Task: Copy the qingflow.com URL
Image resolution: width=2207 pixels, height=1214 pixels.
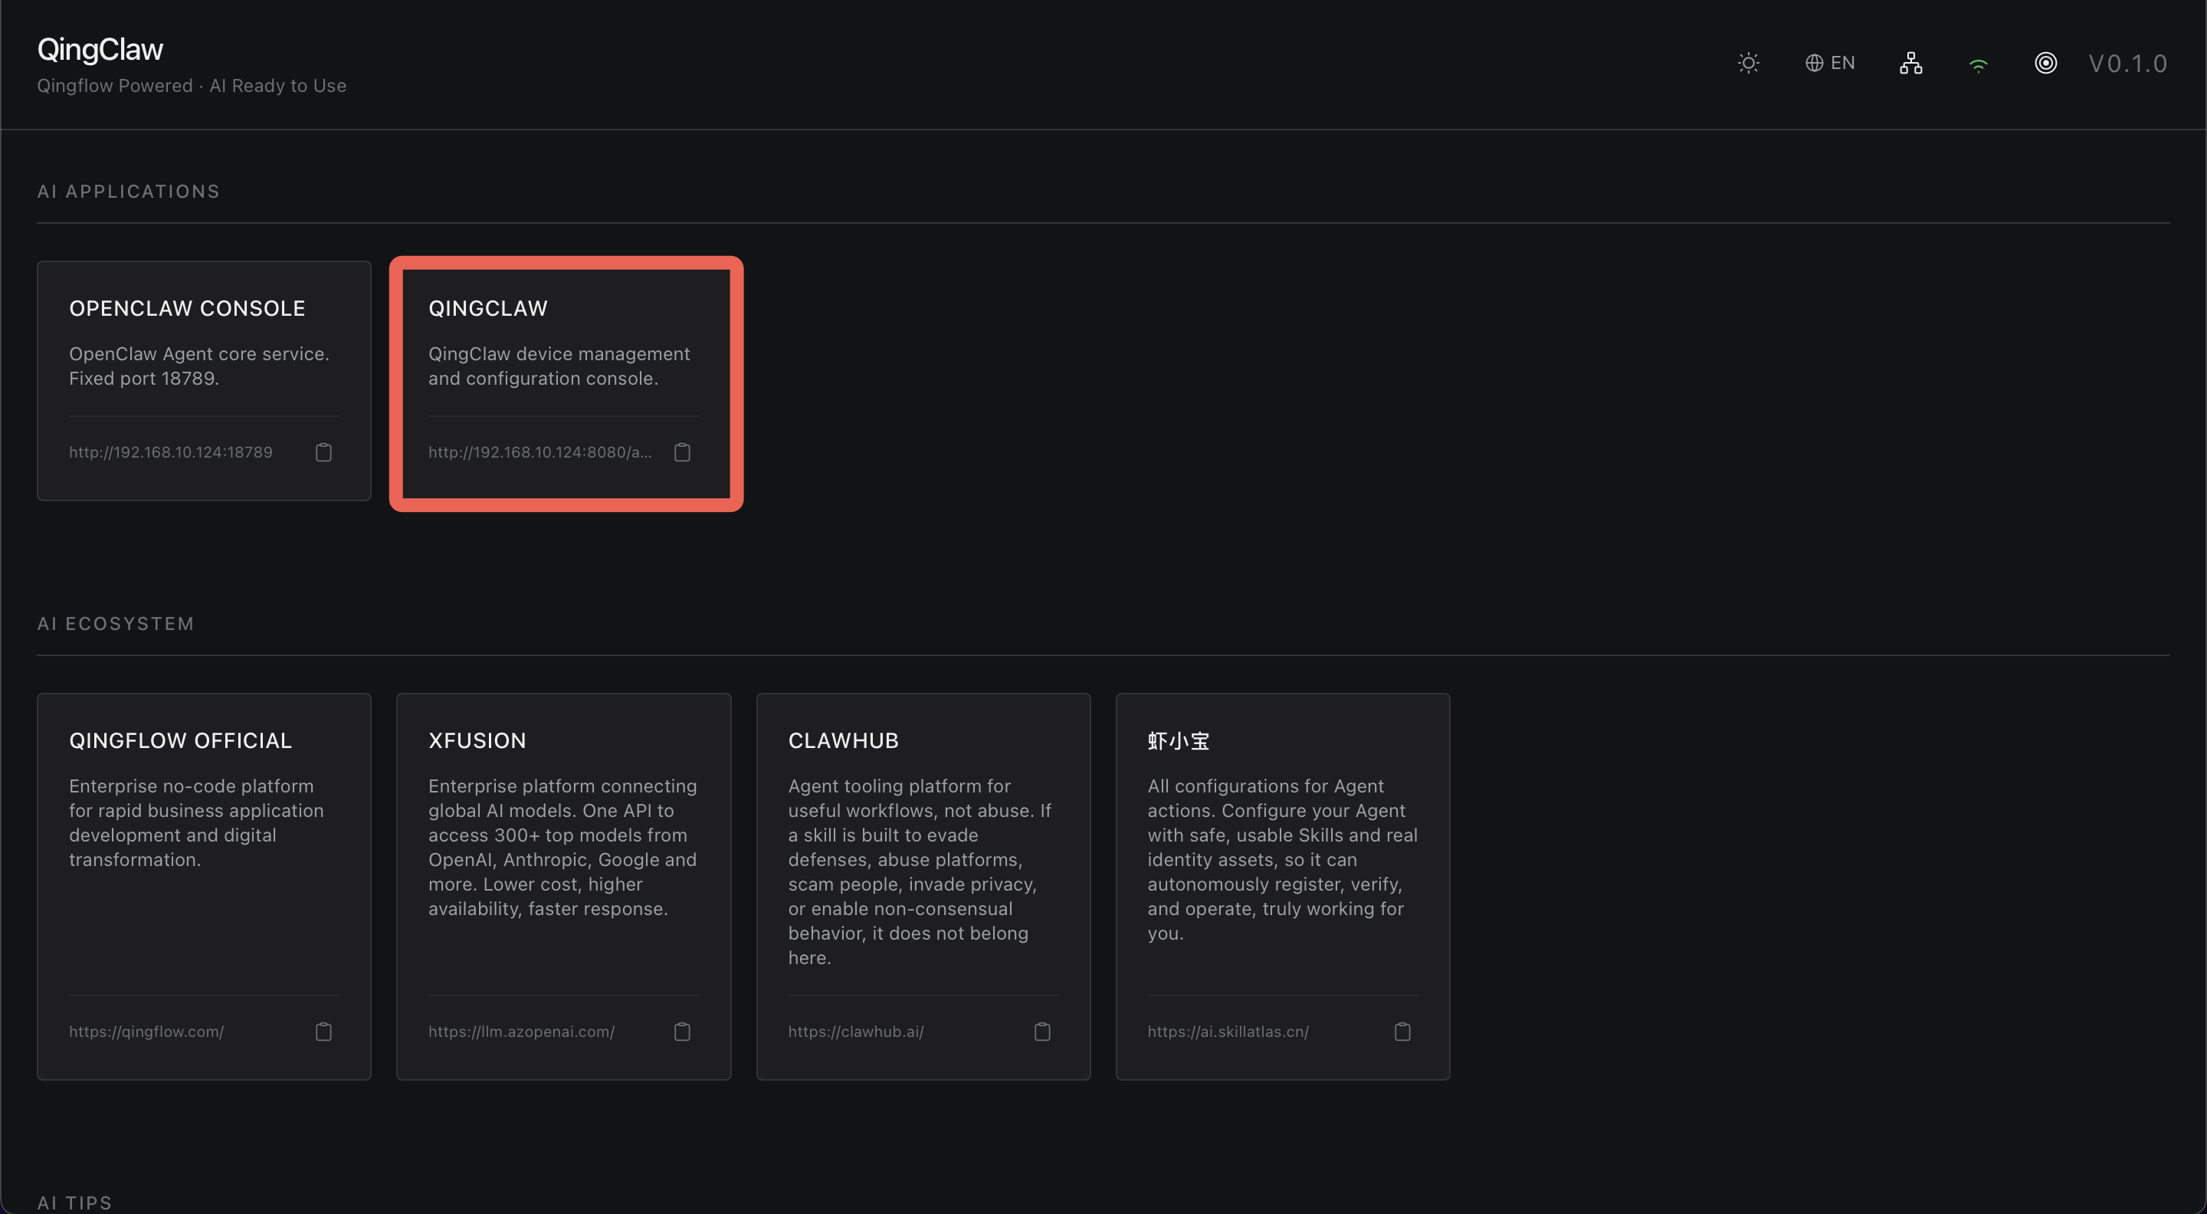Action: (x=323, y=1032)
